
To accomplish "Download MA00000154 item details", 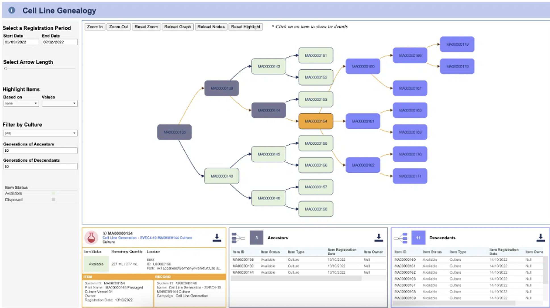I will pos(217,238).
